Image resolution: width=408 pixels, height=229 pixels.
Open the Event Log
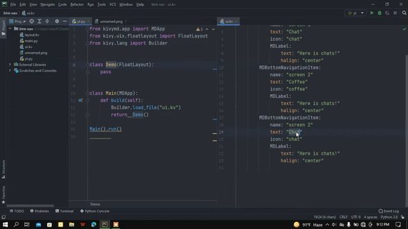coord(389,211)
